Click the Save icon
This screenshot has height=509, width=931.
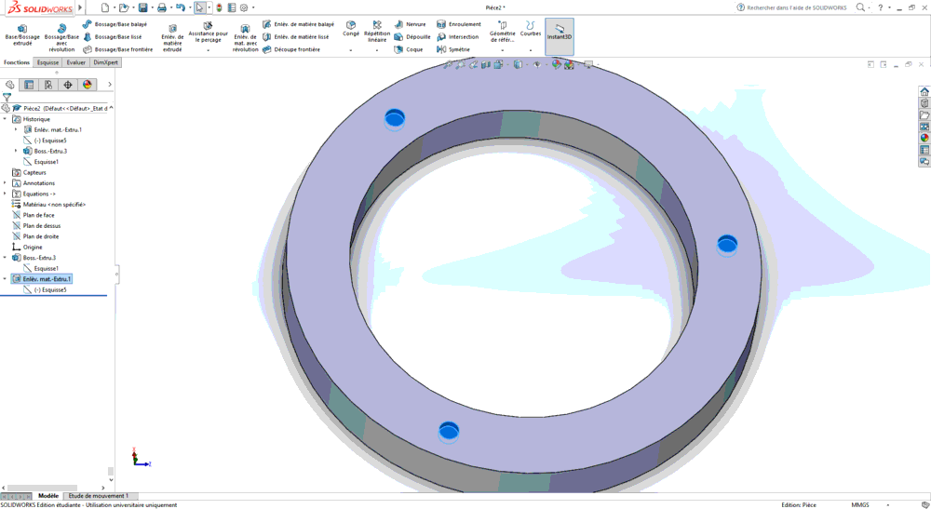143,7
